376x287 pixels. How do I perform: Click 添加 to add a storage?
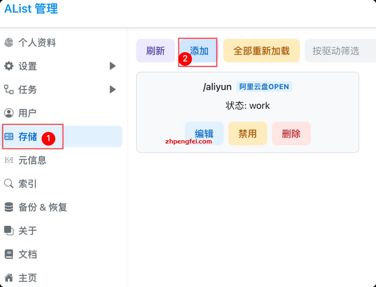pos(199,51)
